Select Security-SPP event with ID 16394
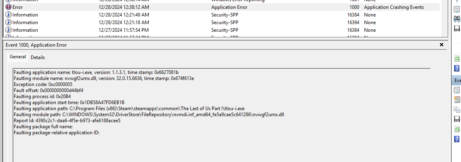 pos(222,22)
